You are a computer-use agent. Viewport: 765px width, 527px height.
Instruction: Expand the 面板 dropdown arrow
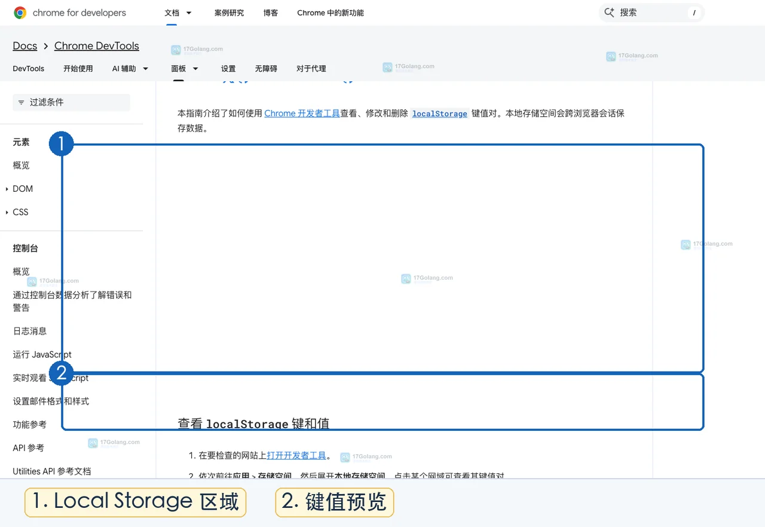(195, 69)
